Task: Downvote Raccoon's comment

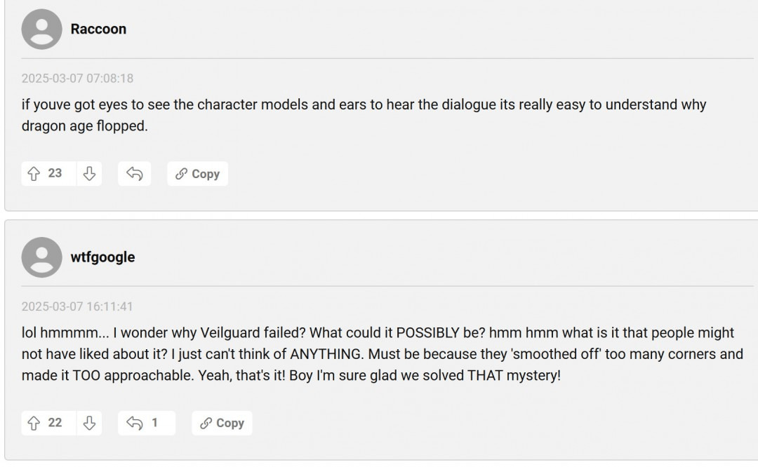Action: pos(89,174)
